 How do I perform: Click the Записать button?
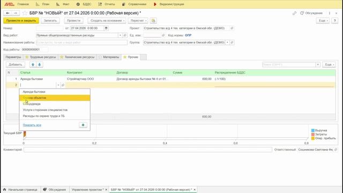(50, 20)
